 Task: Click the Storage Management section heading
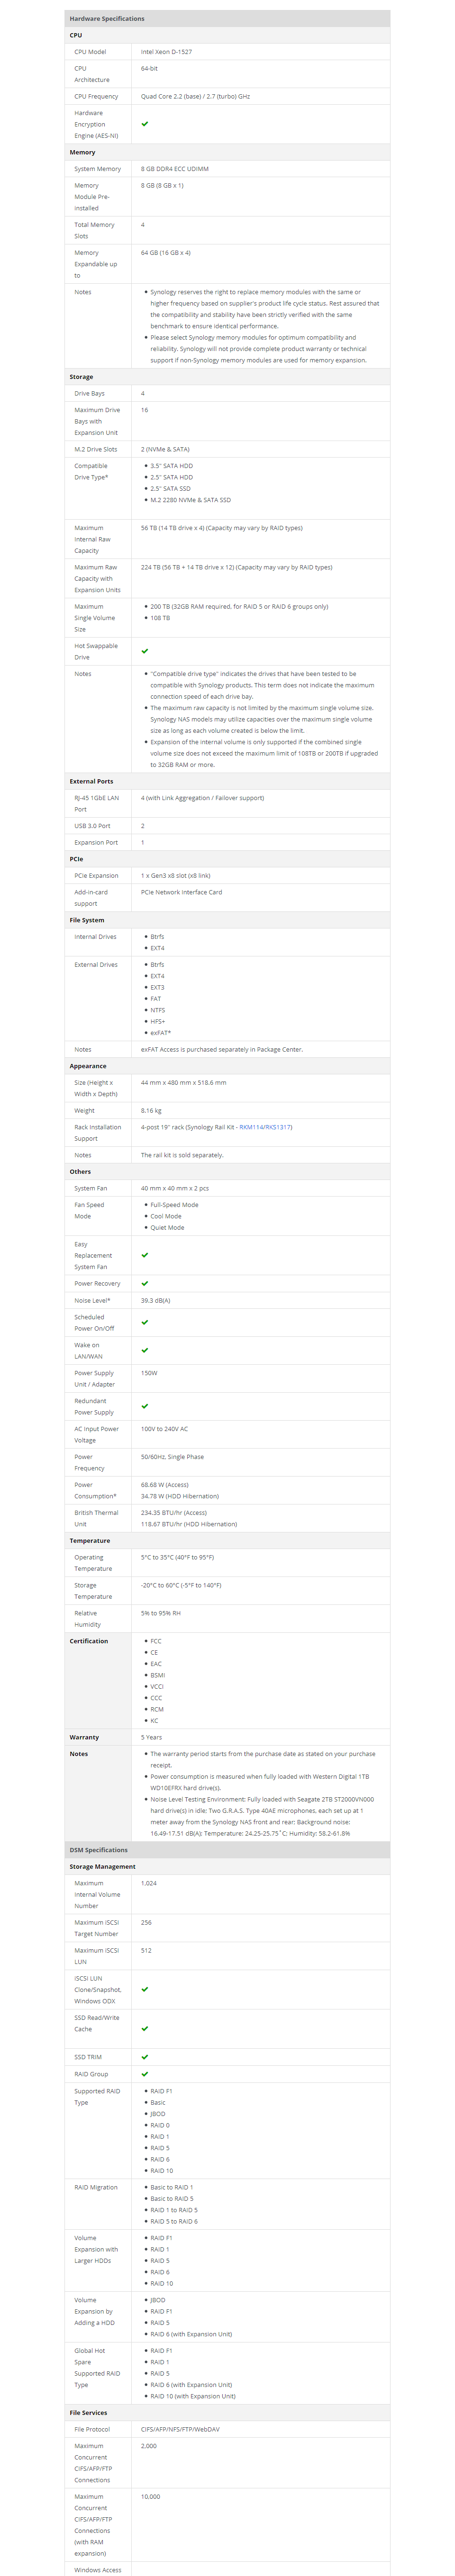coord(103,1867)
